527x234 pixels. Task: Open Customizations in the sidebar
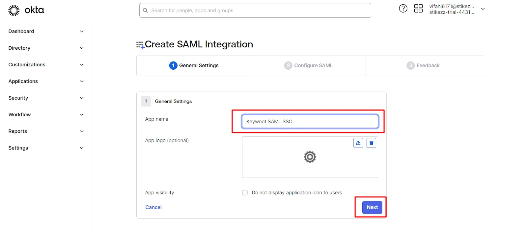coord(27,65)
